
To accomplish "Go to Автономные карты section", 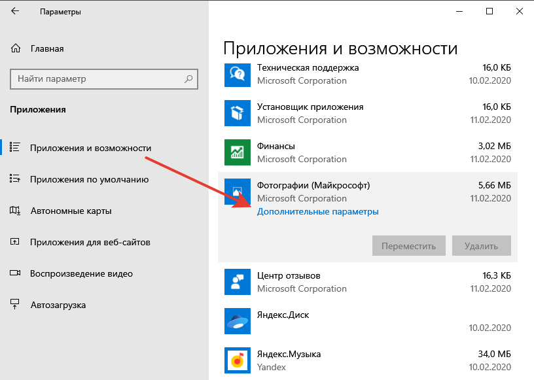I will tap(71, 211).
